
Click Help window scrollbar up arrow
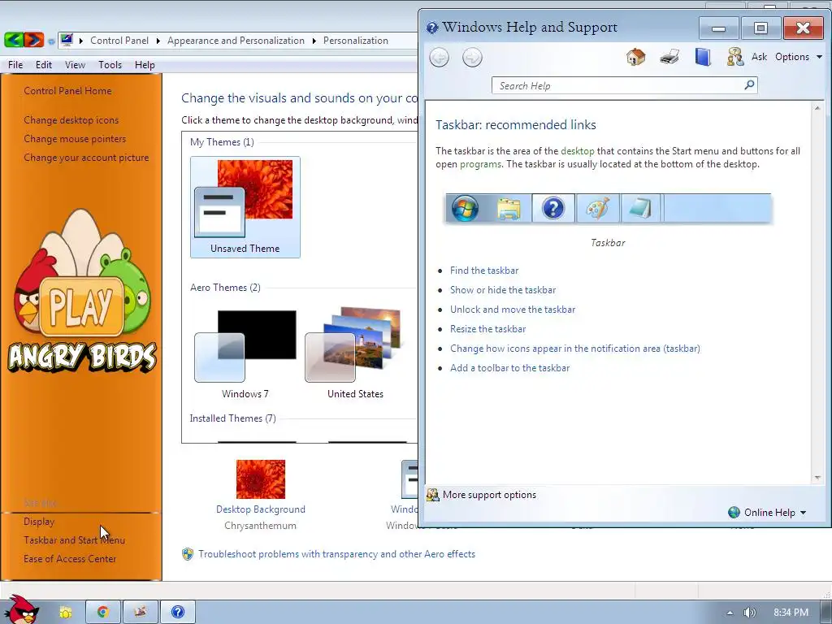pos(817,108)
